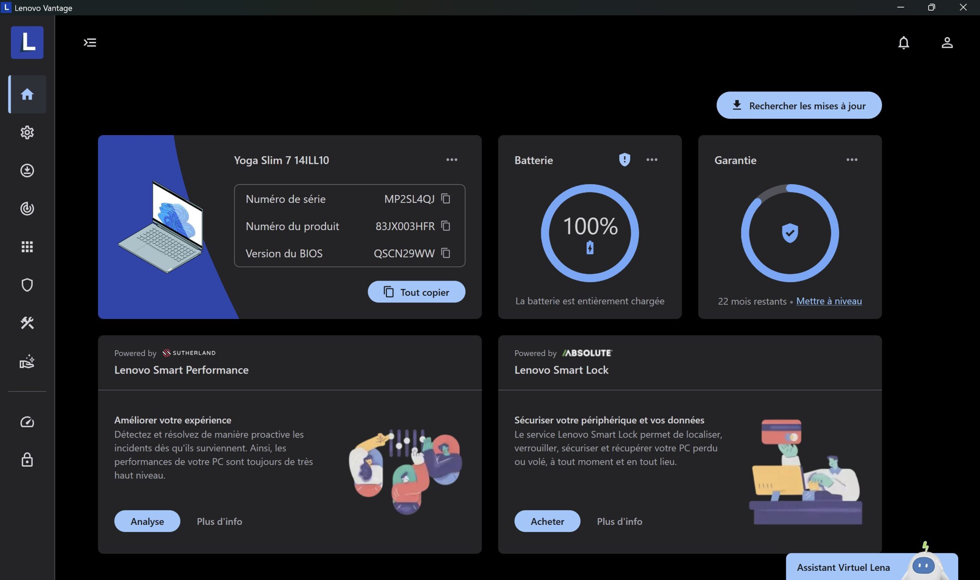Copy the BIOS version QSCN29WW
Viewport: 980px width, 580px height.
click(x=446, y=253)
